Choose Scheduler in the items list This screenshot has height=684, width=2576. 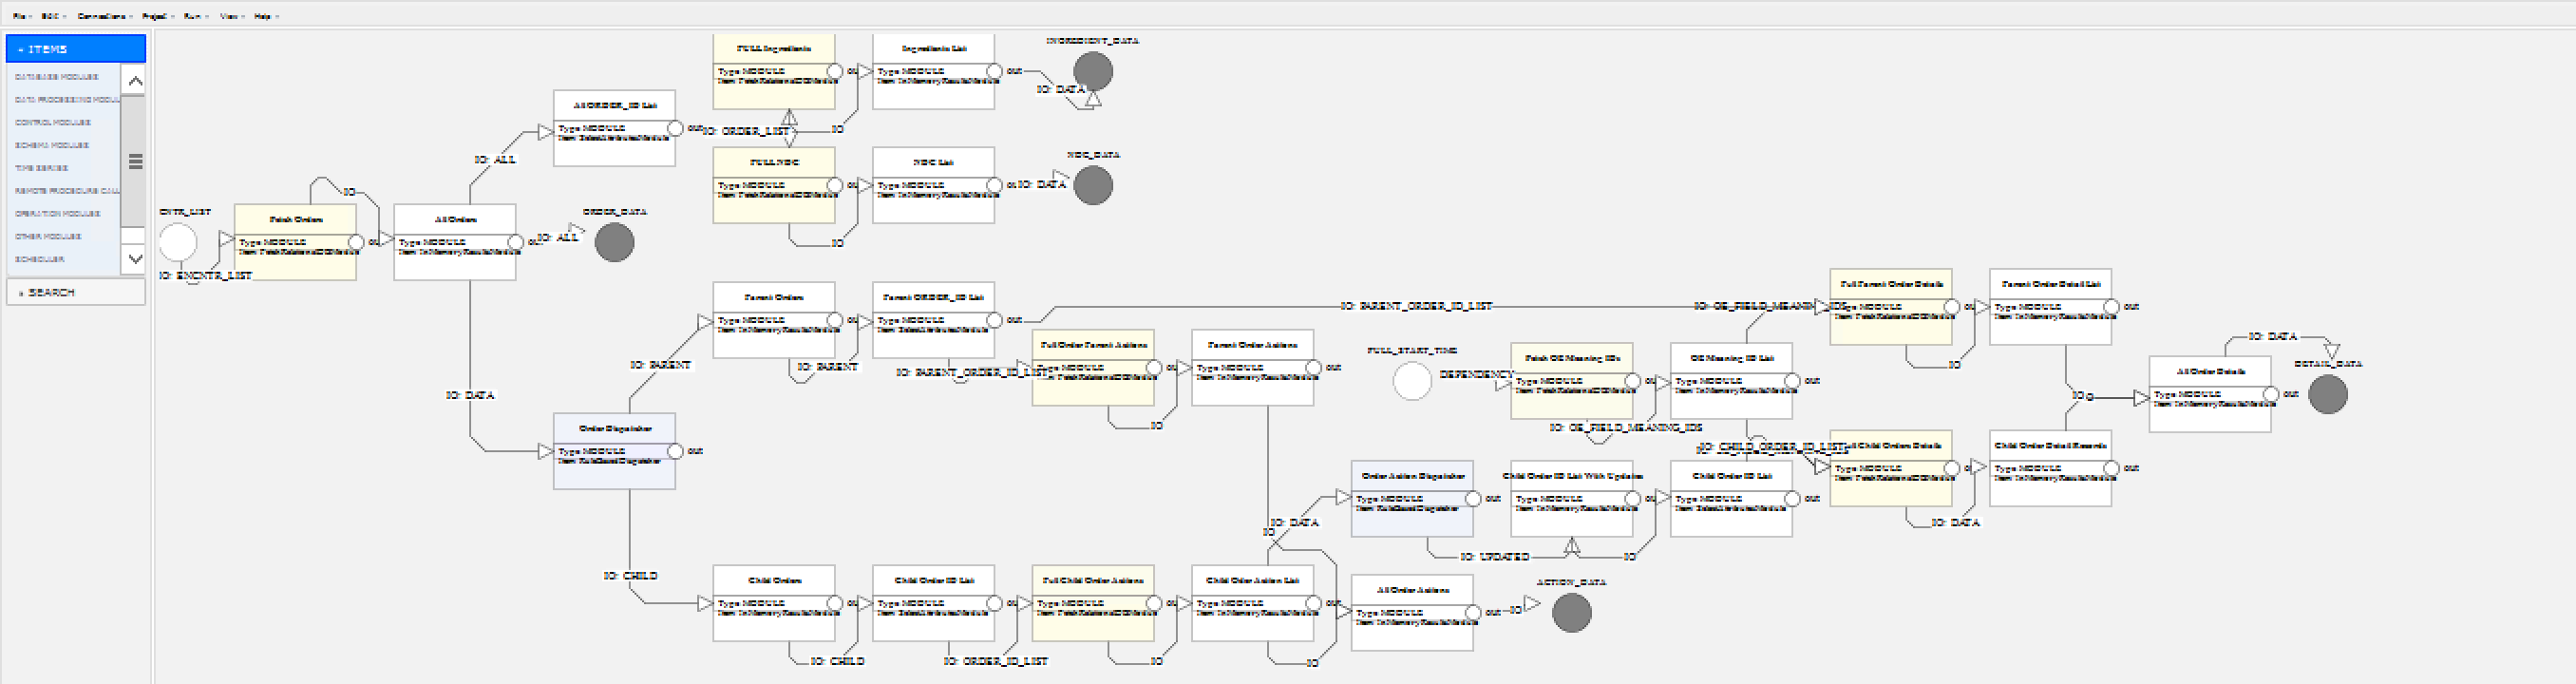coord(40,259)
